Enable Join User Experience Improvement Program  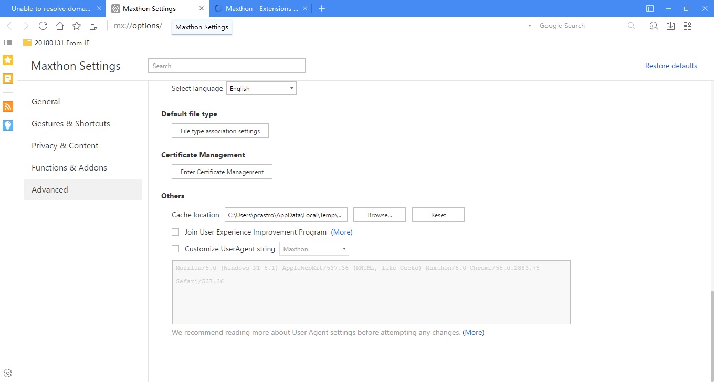pyautogui.click(x=175, y=232)
